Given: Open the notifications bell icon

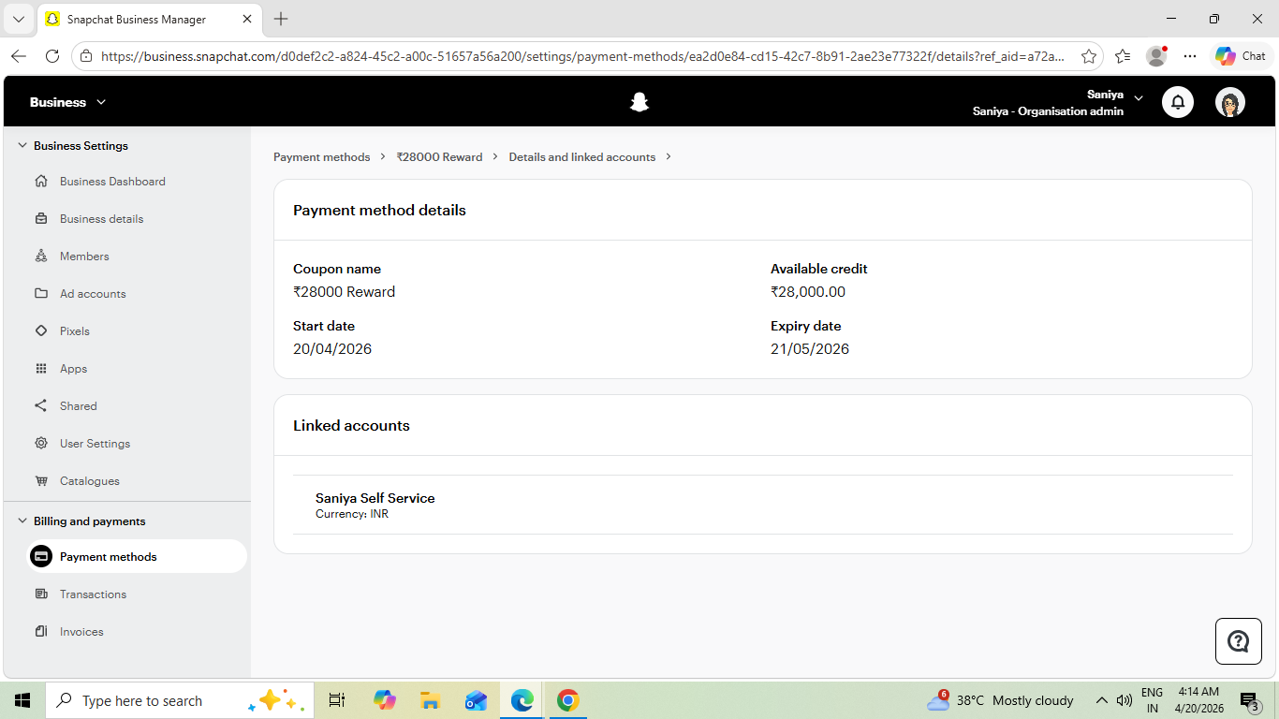Looking at the screenshot, I should click(x=1178, y=102).
